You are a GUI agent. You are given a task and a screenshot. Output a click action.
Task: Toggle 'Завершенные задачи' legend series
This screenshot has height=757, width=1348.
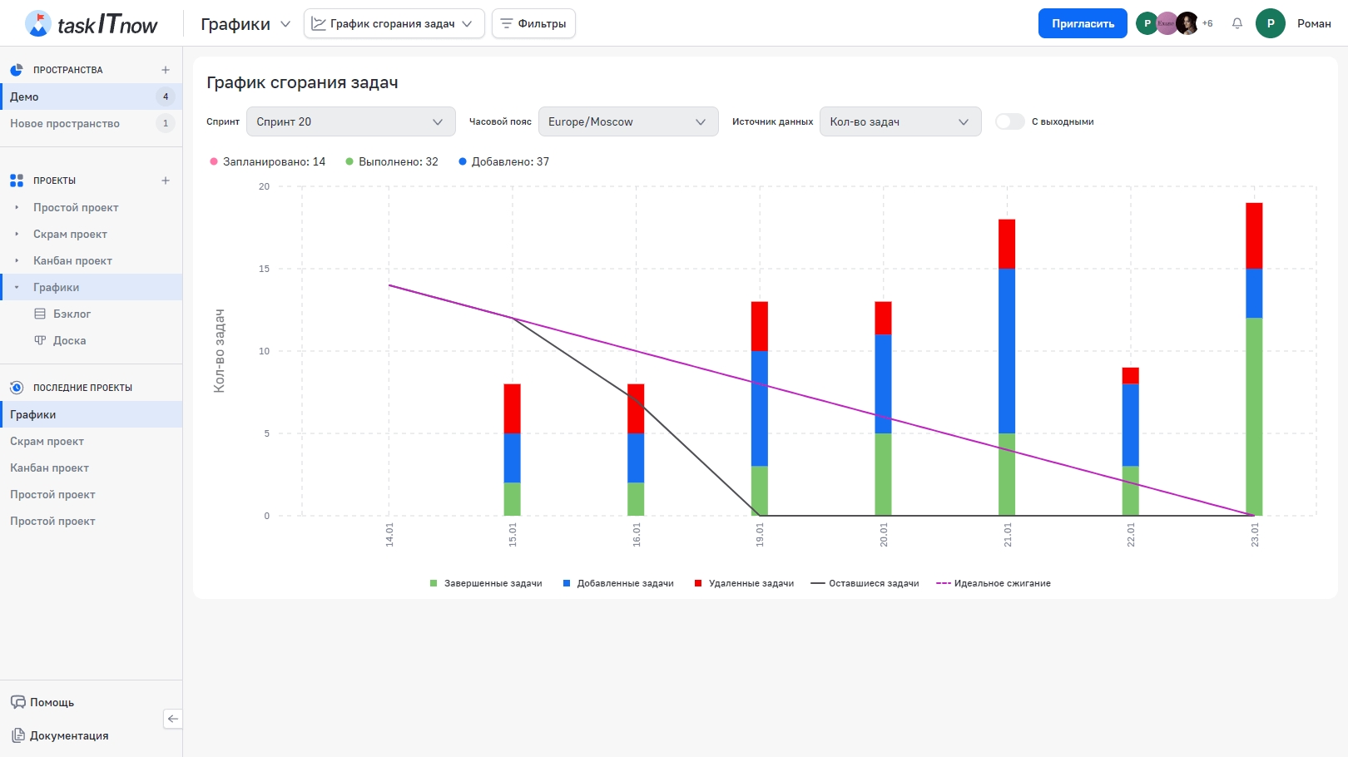[486, 583]
